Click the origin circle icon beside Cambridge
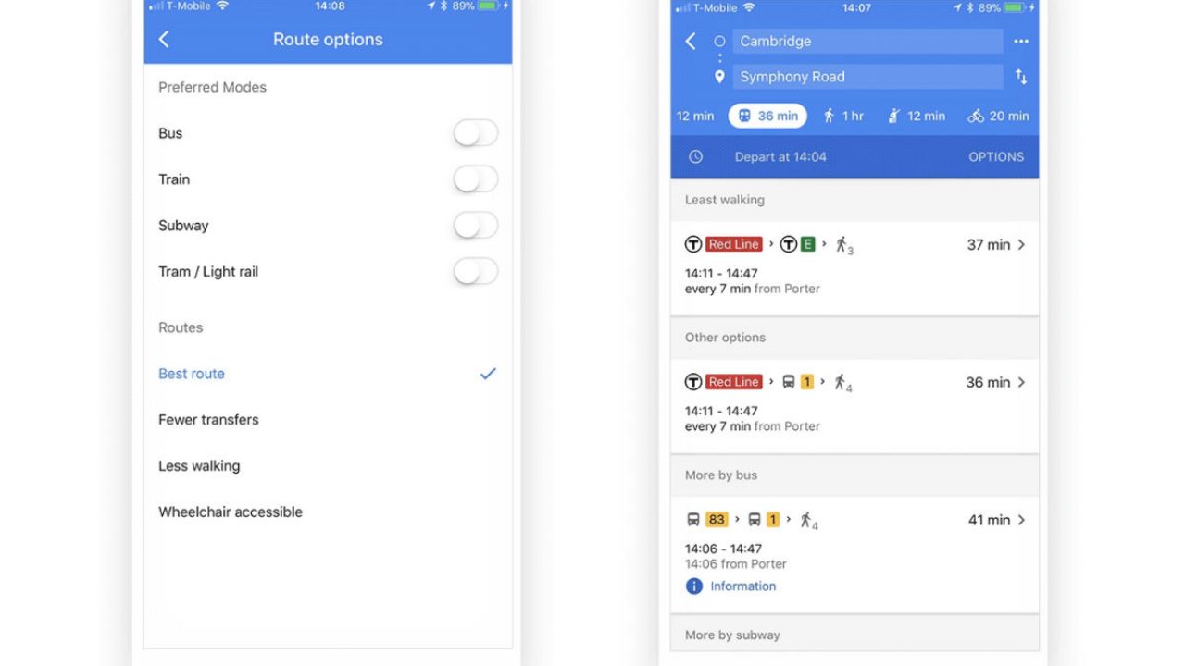This screenshot has height=666, width=1185. click(719, 41)
